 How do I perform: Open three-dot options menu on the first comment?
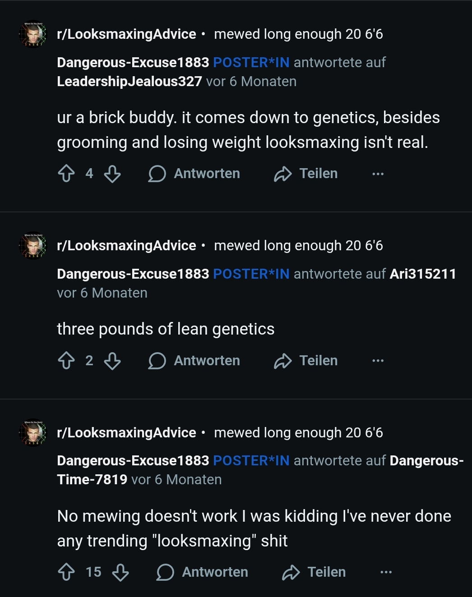378,174
